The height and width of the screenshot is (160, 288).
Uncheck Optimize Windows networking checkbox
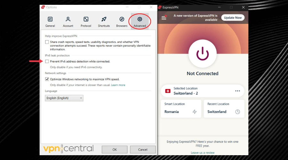point(47,79)
